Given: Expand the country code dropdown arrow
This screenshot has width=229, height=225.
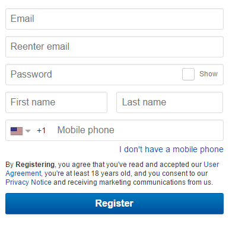Looking at the screenshot, I should [x=28, y=131].
